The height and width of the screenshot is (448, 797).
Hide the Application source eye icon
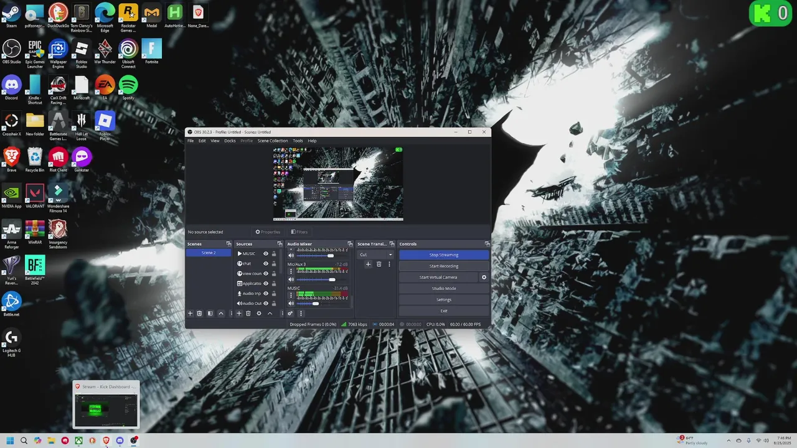266,284
